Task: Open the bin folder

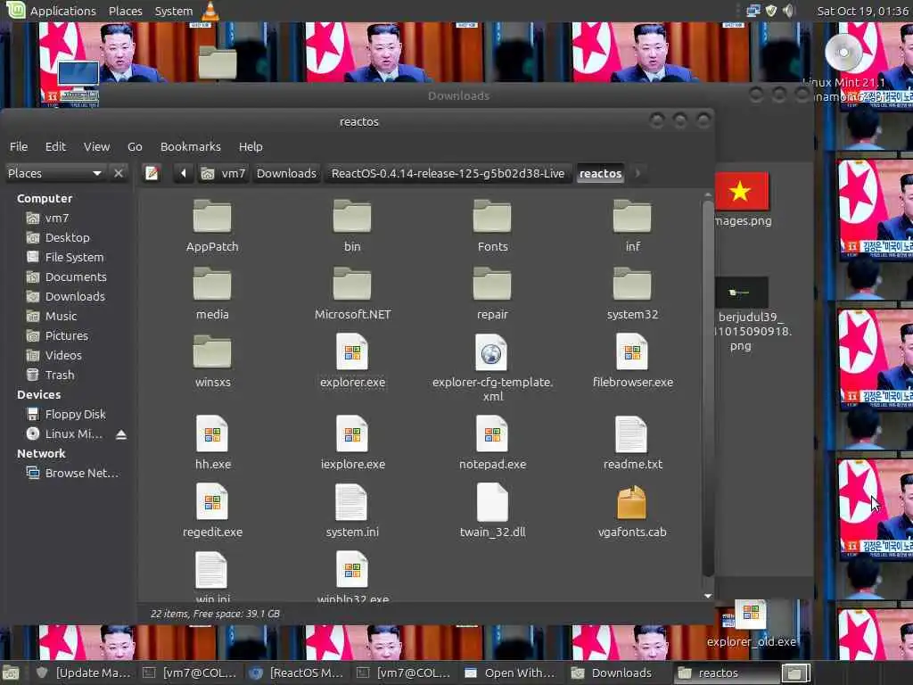Action: 351,226
